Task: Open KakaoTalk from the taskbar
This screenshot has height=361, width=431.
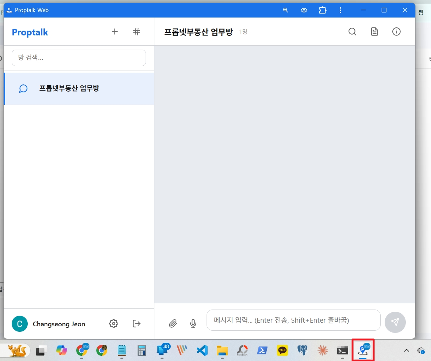Action: tap(282, 350)
